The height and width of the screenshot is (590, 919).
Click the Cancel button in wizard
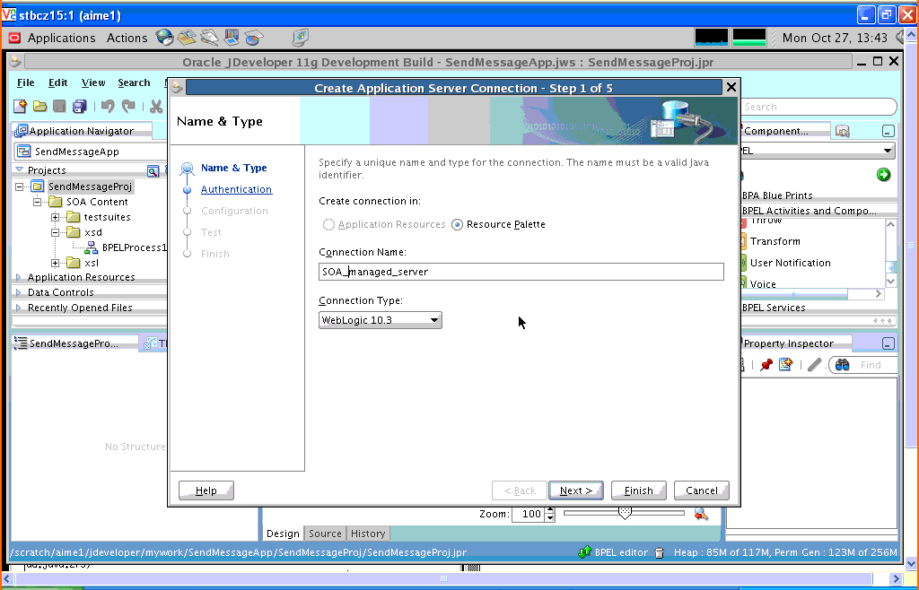[702, 490]
